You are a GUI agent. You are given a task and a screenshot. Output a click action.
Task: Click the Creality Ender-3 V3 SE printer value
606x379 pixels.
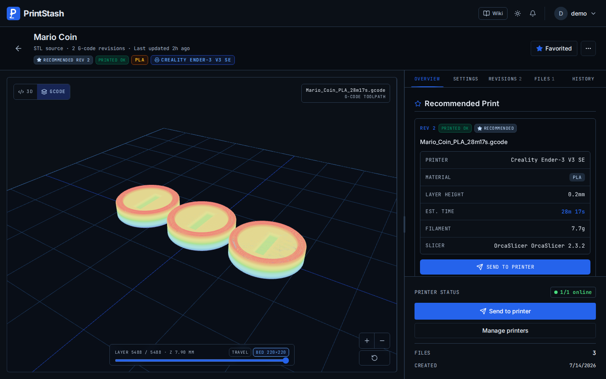548,160
